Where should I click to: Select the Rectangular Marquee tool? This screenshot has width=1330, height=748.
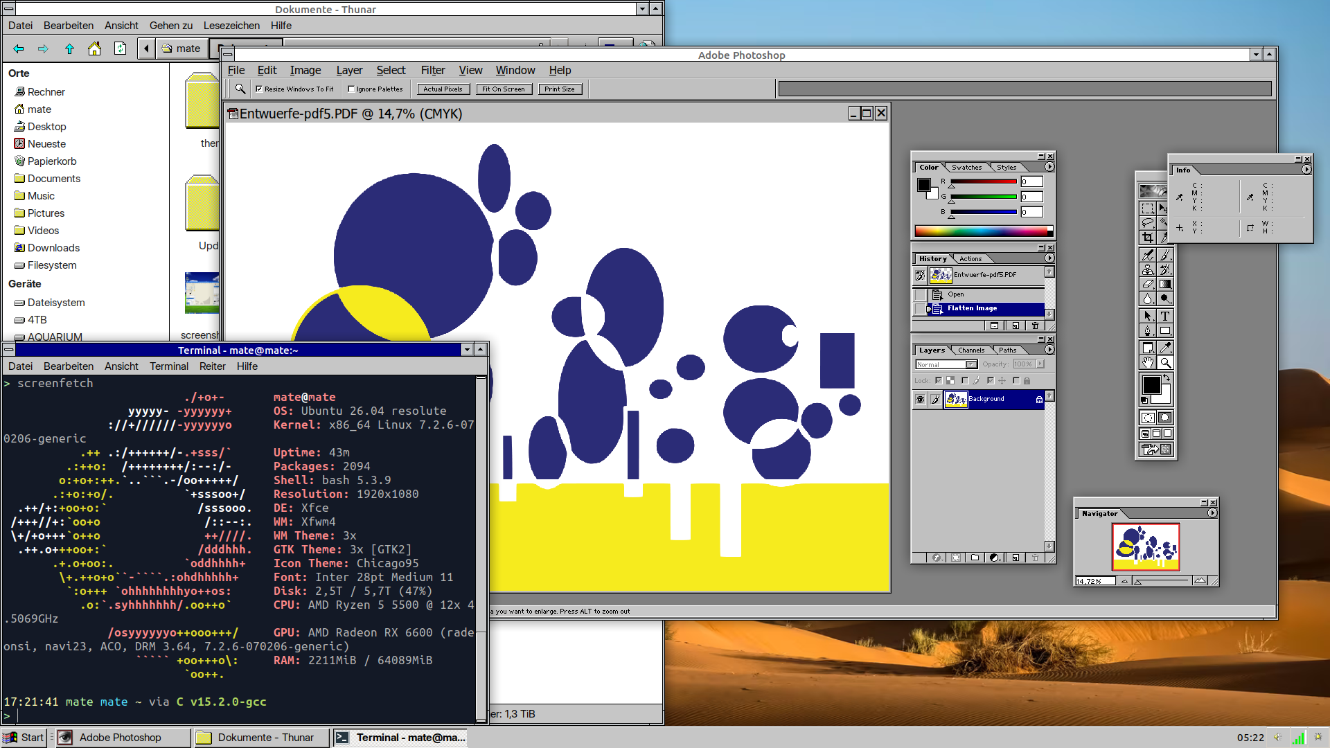1148,208
